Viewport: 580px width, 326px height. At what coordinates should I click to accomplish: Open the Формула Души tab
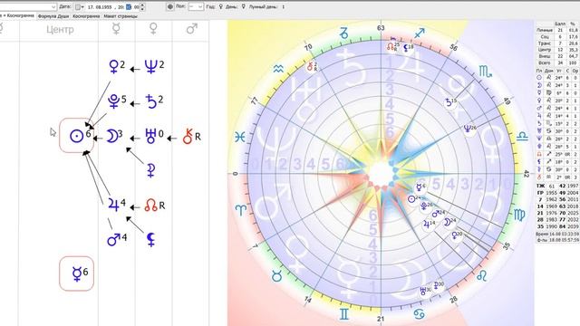[x=53, y=16]
